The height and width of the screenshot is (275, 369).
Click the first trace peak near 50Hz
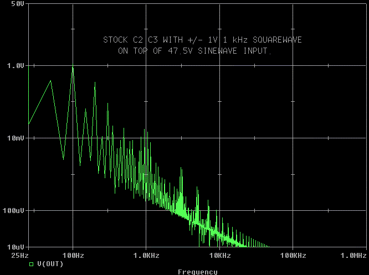tap(51, 81)
